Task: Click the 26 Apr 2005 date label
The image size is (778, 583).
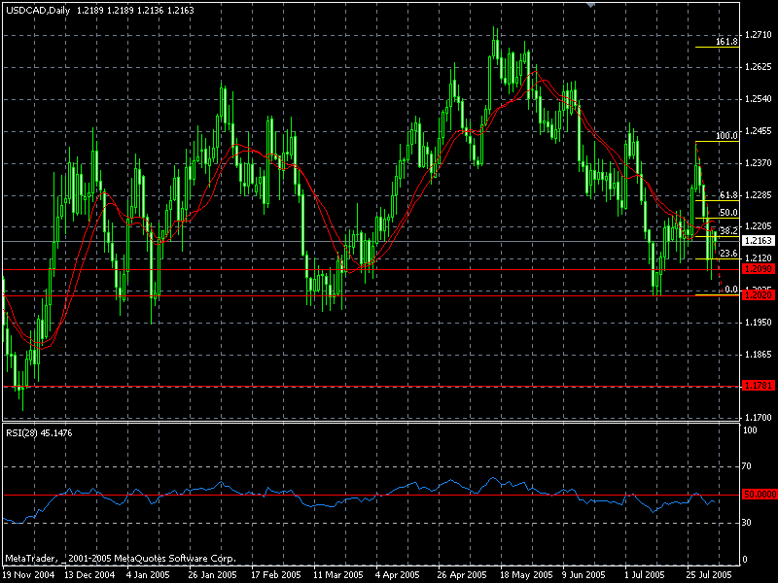Action: [x=462, y=575]
